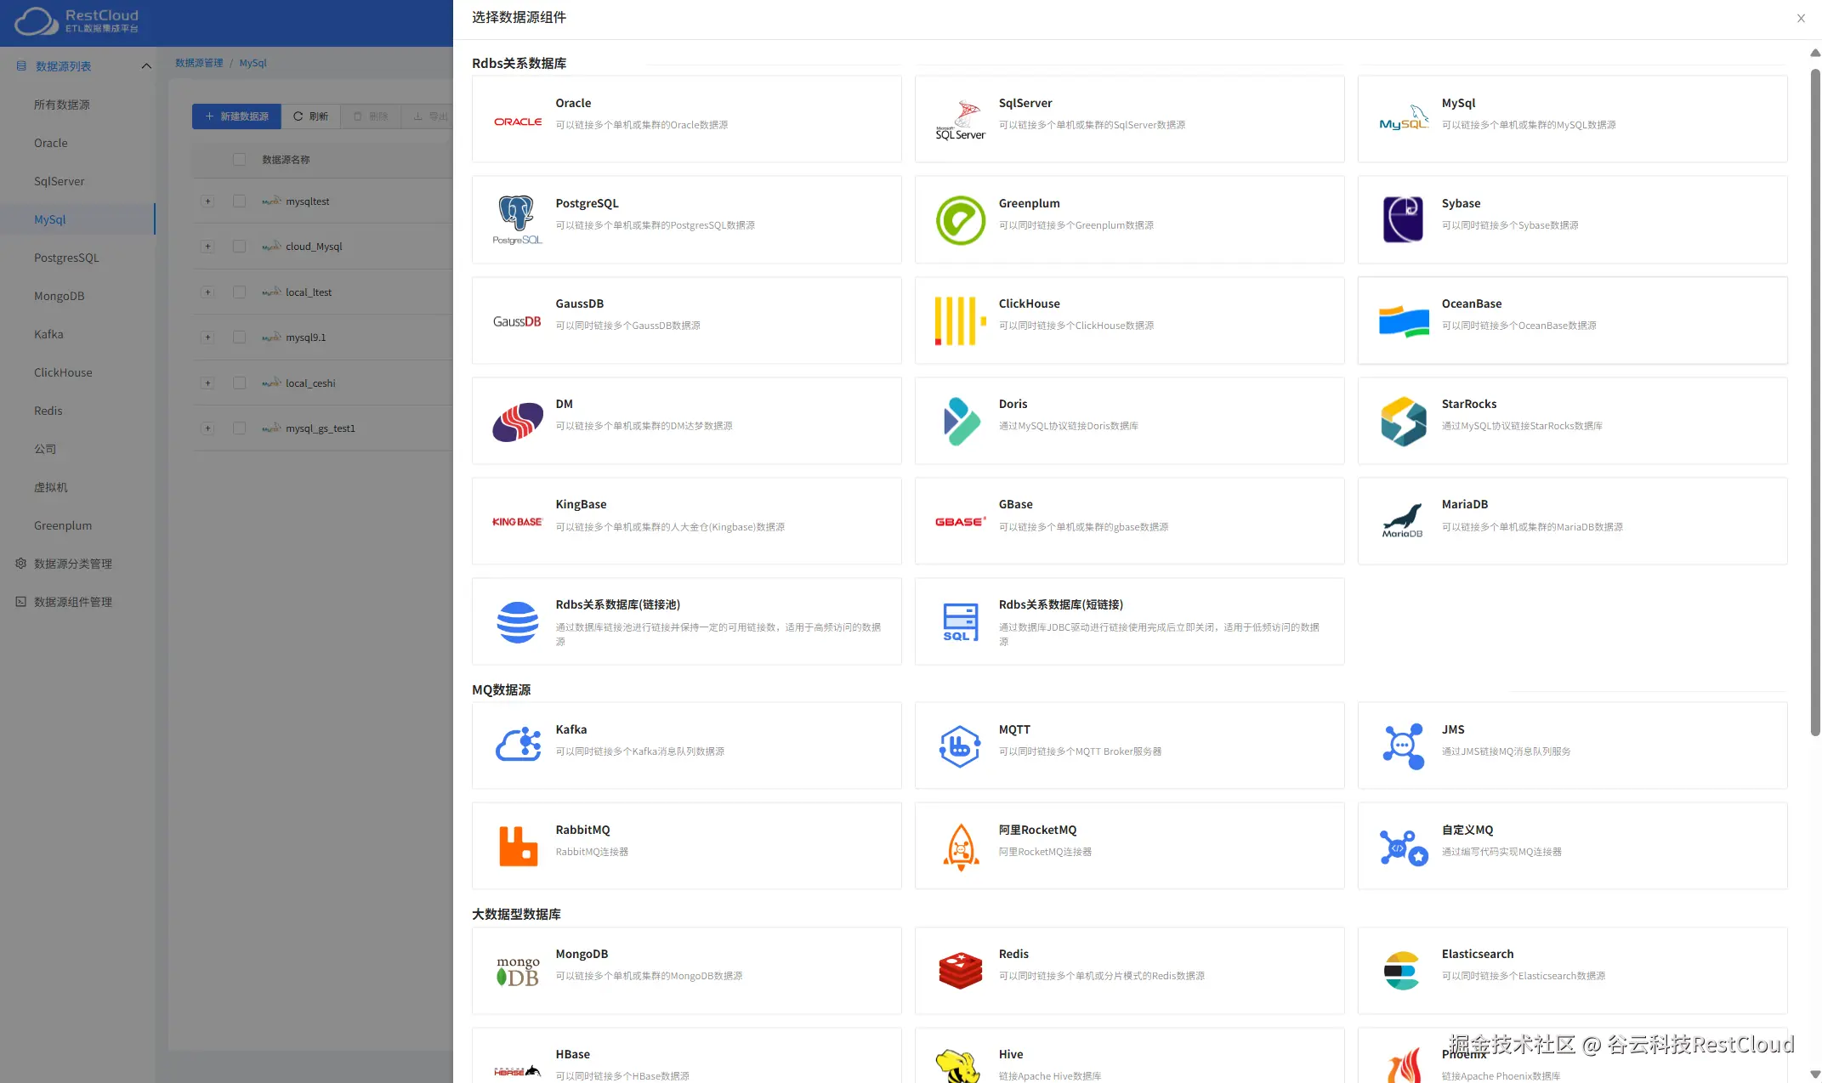Screen dimensions: 1822x1083
Task: Click the Hive bee icon
Action: (959, 1066)
